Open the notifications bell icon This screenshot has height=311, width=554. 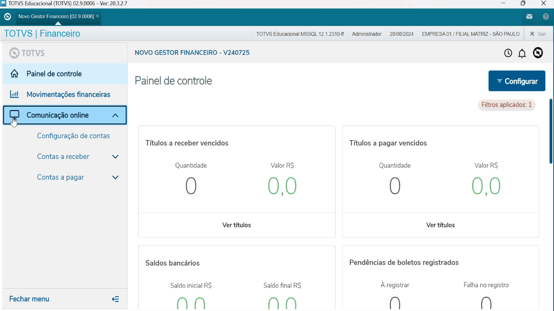click(522, 53)
